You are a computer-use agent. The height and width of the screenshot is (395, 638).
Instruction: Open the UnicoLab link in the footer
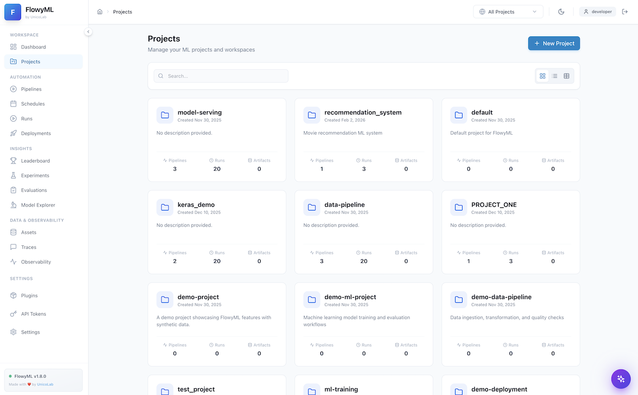tap(45, 384)
